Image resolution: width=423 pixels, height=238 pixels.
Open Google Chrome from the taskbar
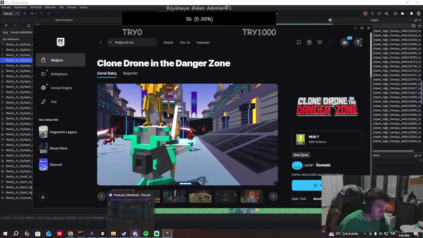(70, 234)
